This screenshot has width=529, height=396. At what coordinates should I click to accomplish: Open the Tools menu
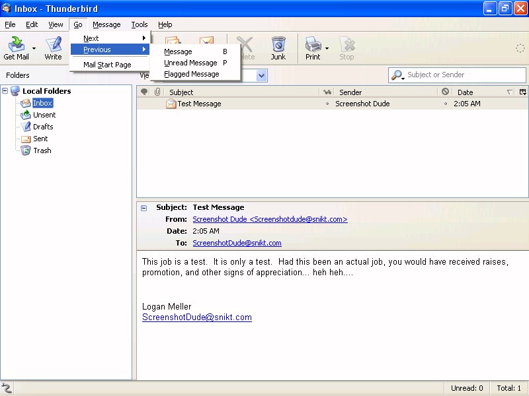tap(140, 24)
